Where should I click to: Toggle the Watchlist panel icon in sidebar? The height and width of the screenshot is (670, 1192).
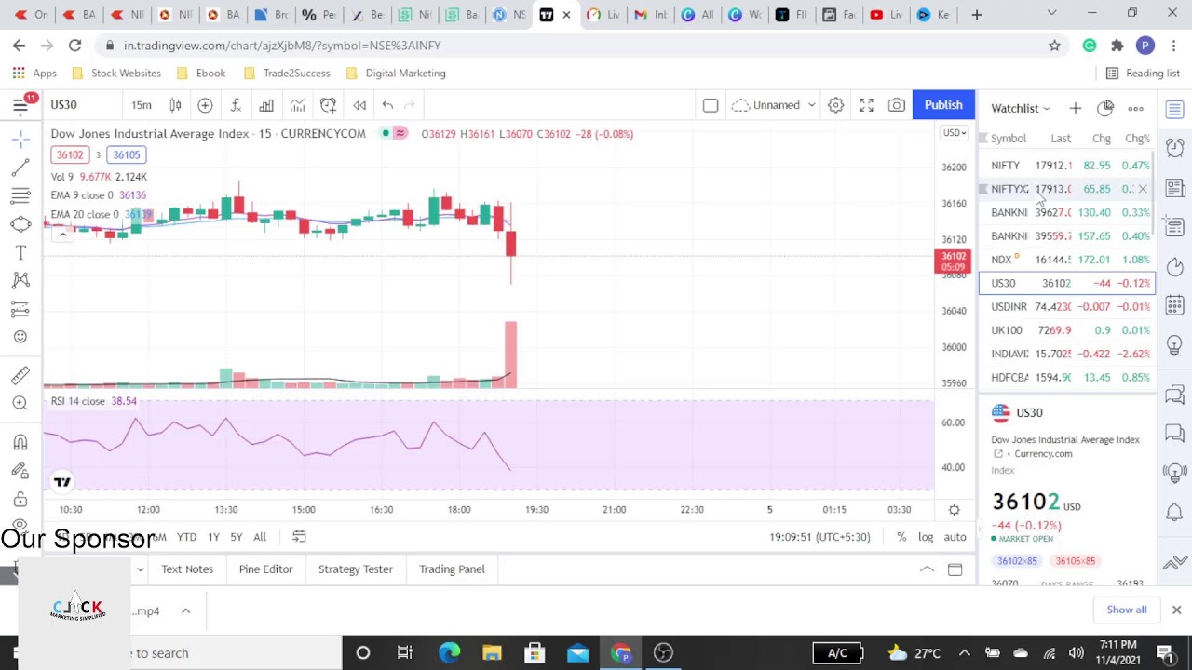[1175, 110]
